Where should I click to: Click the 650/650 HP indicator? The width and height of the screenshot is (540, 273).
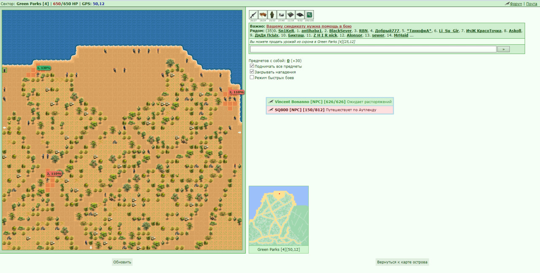click(x=65, y=4)
